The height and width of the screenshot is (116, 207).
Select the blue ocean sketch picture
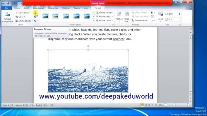tap(88, 71)
